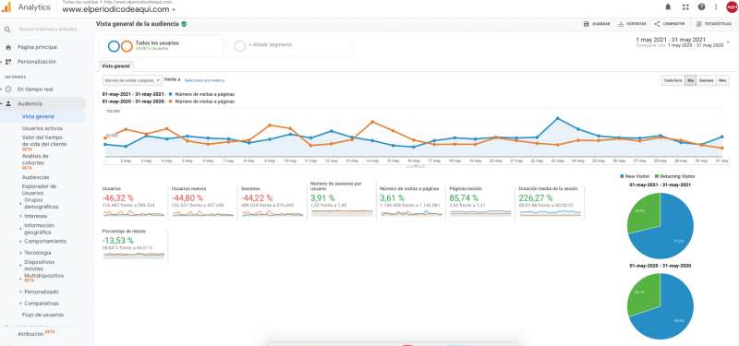This screenshot has height=346, width=739.
Task: Collapse the Audiencia section
Action: tap(2, 103)
